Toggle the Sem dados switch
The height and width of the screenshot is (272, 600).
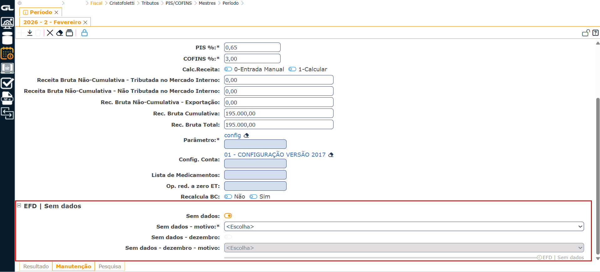228,216
